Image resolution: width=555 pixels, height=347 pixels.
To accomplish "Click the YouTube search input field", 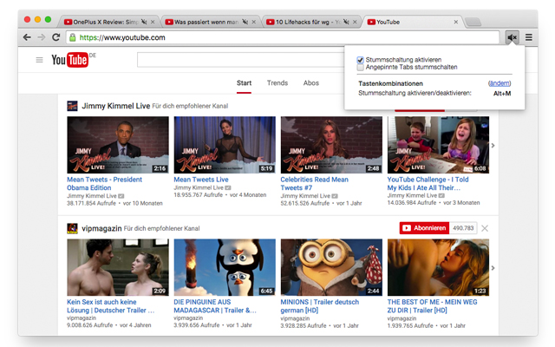I will pyautogui.click(x=234, y=60).
